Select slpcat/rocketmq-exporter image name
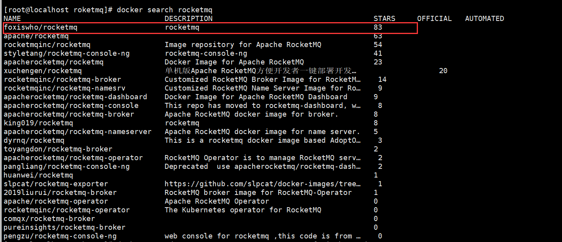Screen dimensions: 562x242 (x=56, y=184)
